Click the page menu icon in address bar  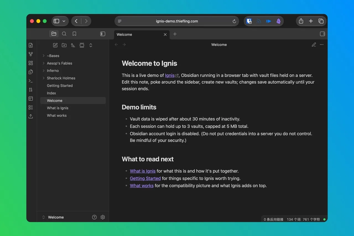coord(119,21)
